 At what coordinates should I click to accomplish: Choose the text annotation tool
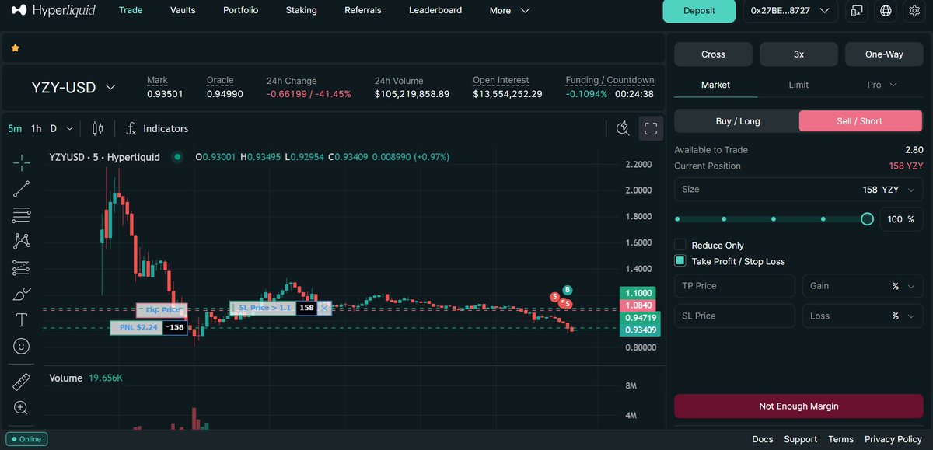[21, 319]
